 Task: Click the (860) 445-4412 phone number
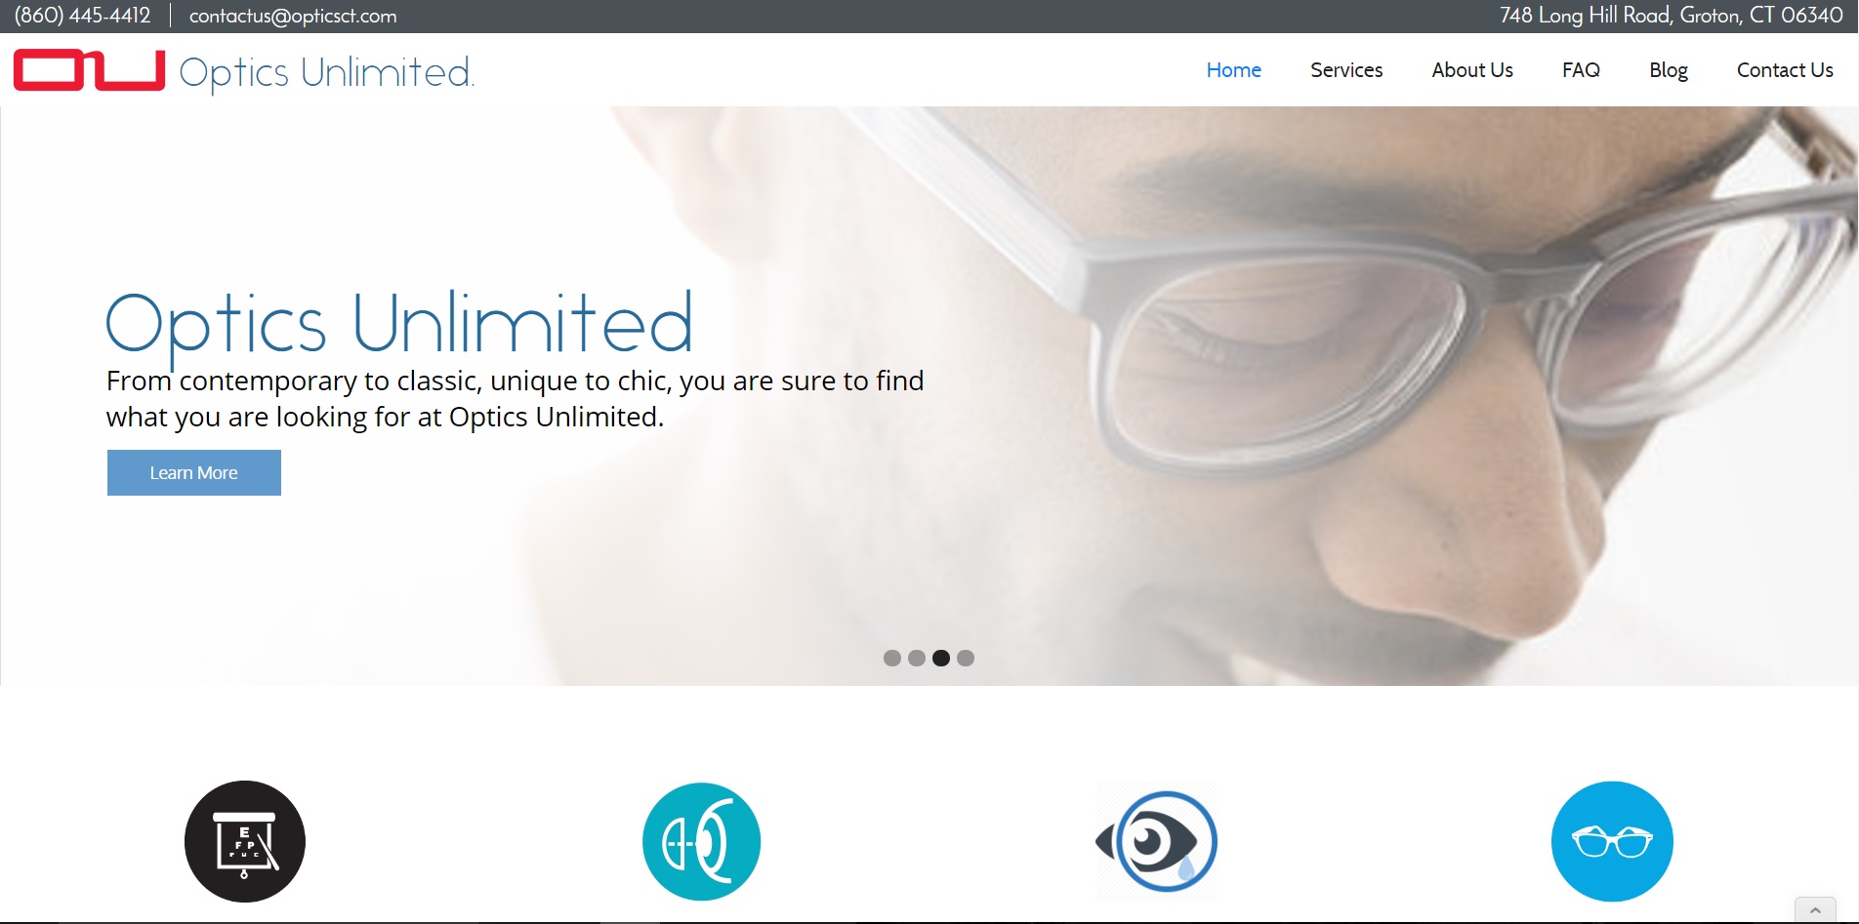[x=83, y=16]
